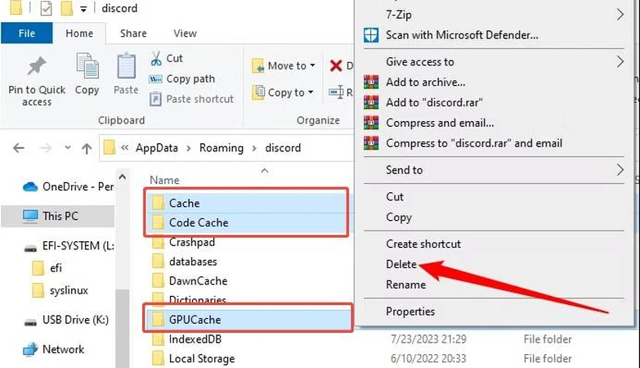Open the 7-Zip submenu
Image resolution: width=640 pixels, height=368 pixels.
tap(494, 15)
